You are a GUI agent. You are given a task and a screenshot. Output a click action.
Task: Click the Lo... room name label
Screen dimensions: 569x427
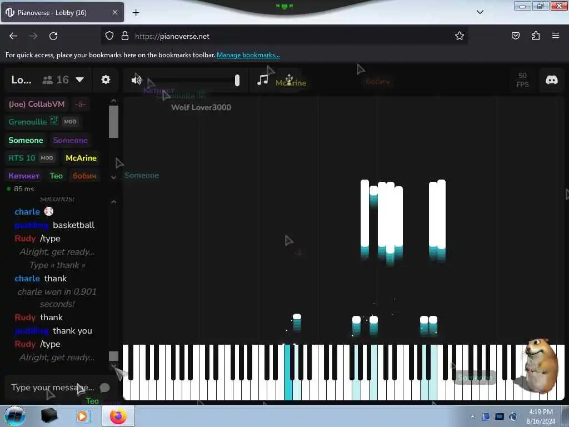(21, 80)
